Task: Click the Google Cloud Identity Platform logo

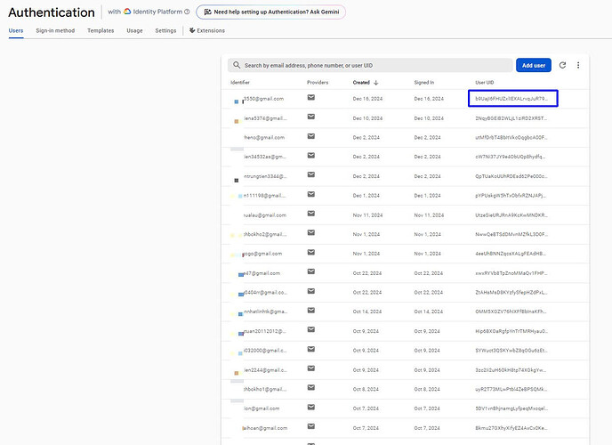Action: coord(128,12)
